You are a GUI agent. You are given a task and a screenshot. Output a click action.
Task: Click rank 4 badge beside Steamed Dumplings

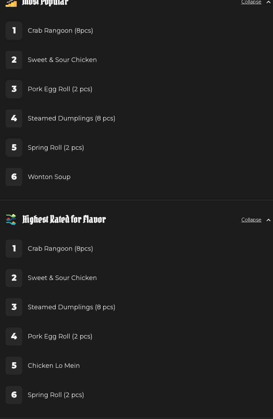(x=14, y=118)
